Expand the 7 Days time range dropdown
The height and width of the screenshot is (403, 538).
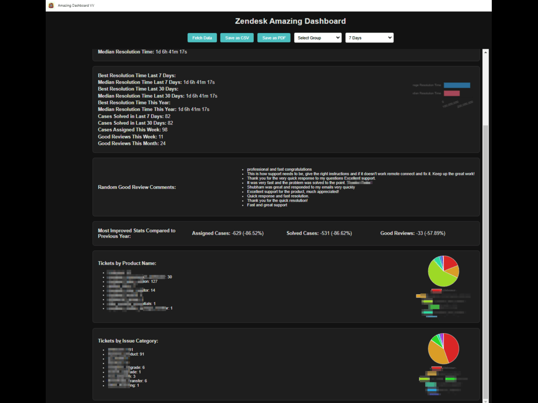369,38
